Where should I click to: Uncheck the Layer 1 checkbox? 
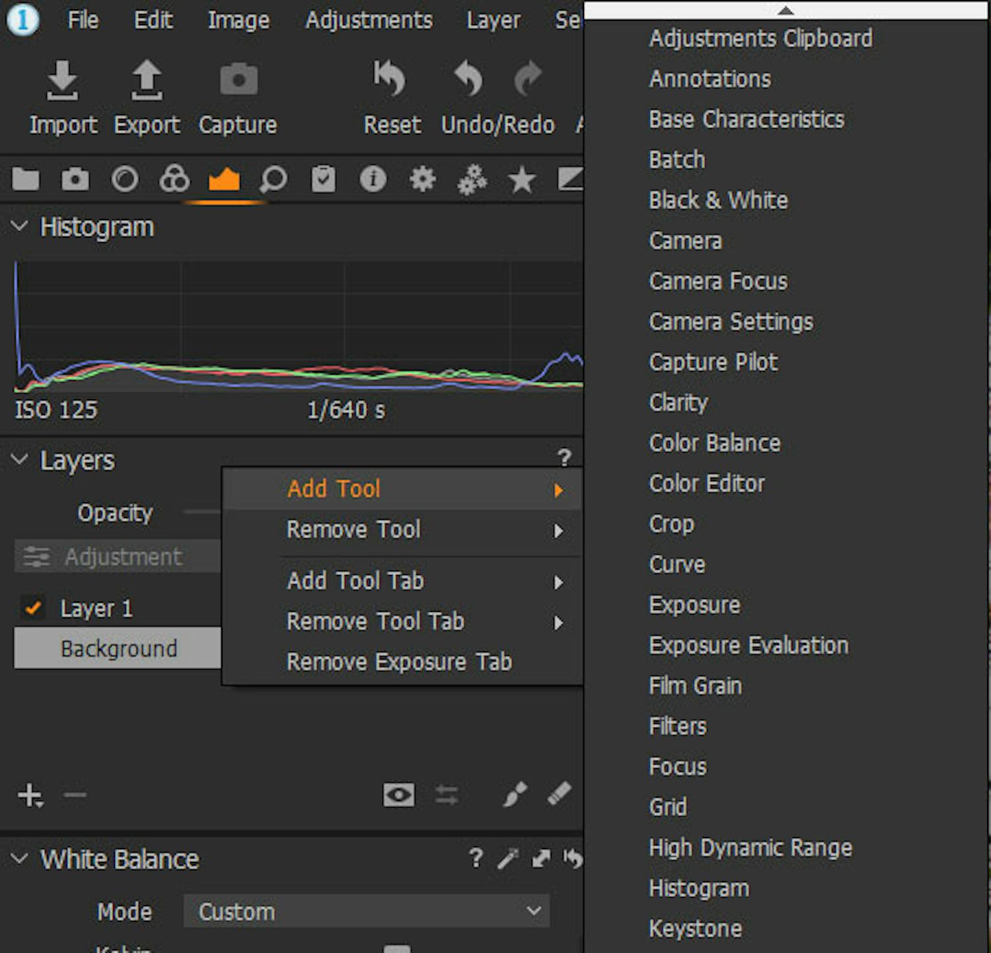(x=33, y=607)
